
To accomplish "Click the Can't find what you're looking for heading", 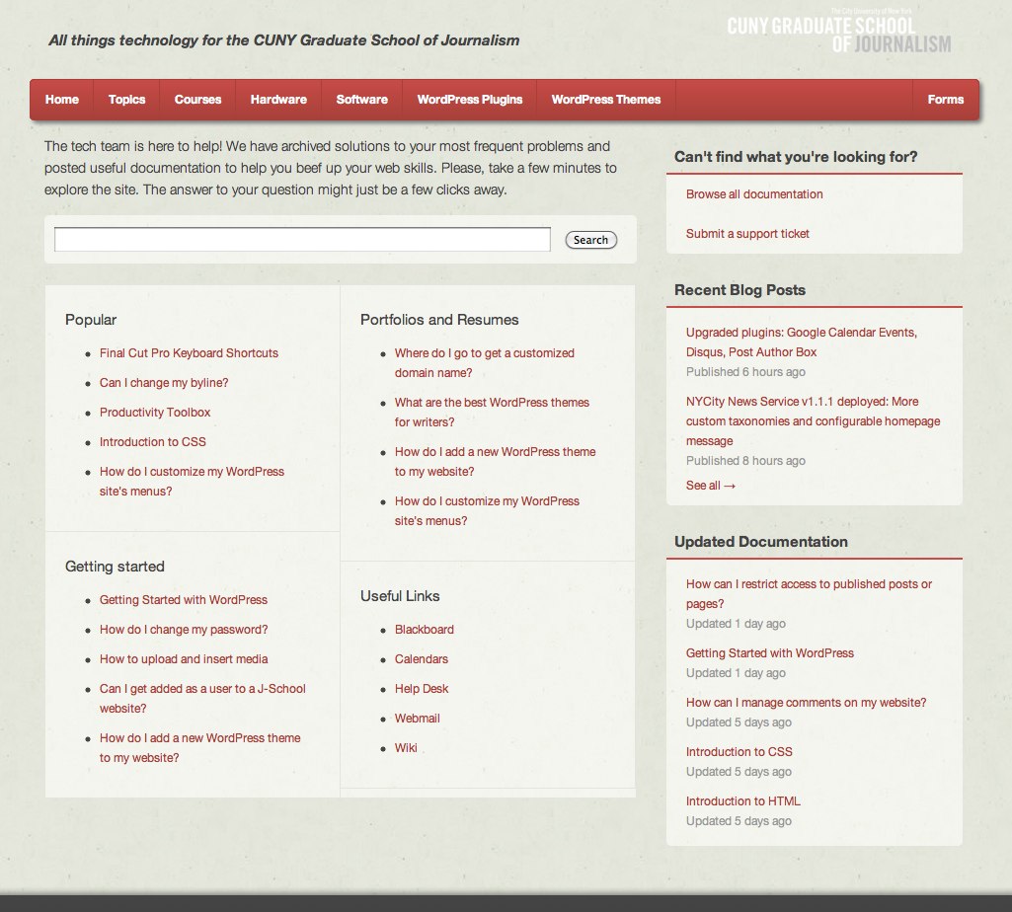I will click(x=796, y=157).
